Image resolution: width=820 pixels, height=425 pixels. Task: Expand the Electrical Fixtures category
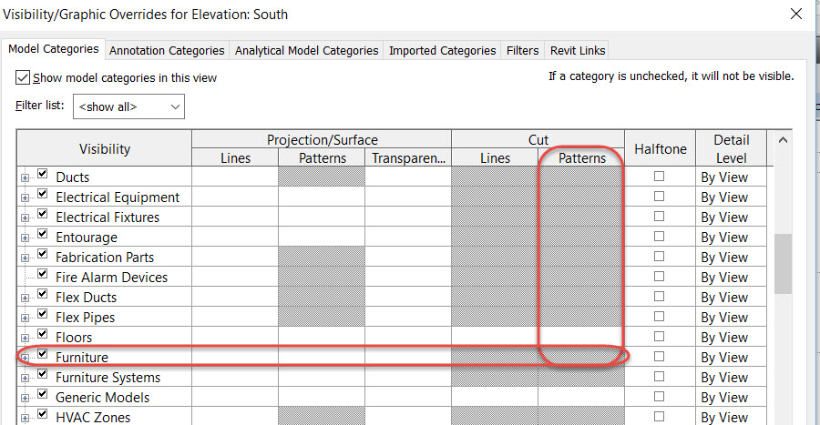[x=25, y=218]
